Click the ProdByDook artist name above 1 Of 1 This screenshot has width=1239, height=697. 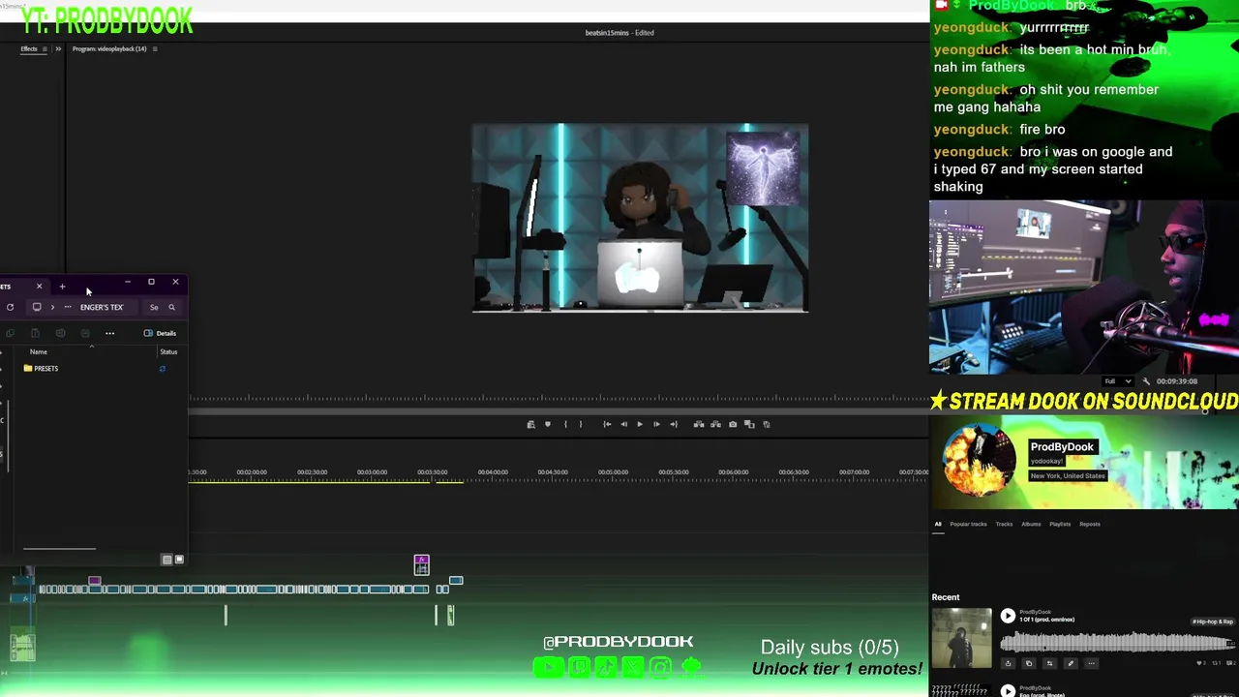(x=1035, y=612)
